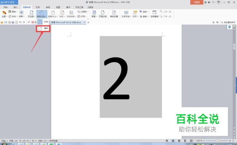Open the Paper Size (纸张大小) menu
The width and height of the screenshot is (237, 145).
(53, 14)
